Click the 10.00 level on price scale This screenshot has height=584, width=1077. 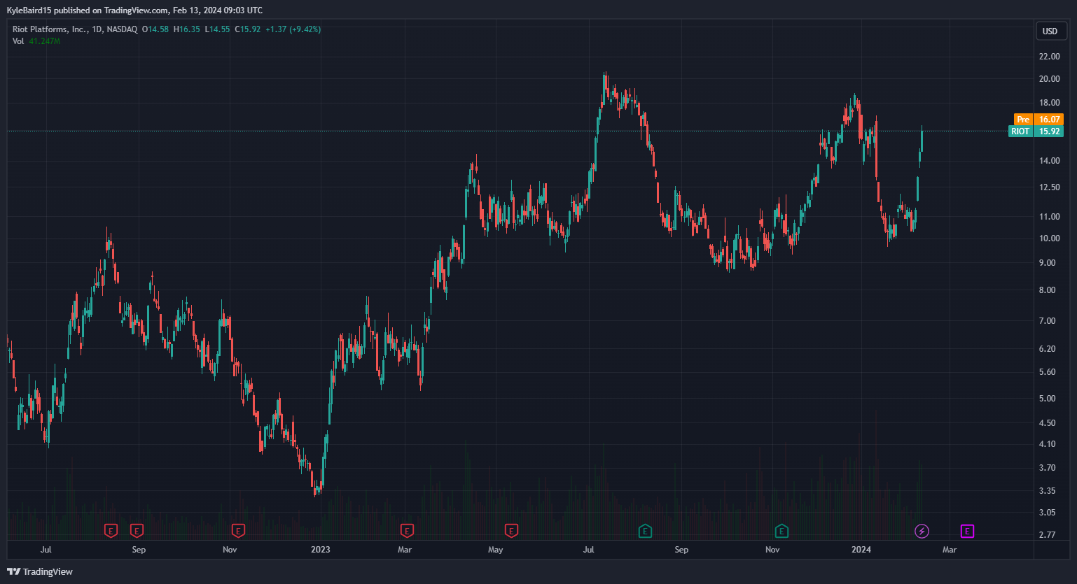[1049, 238]
